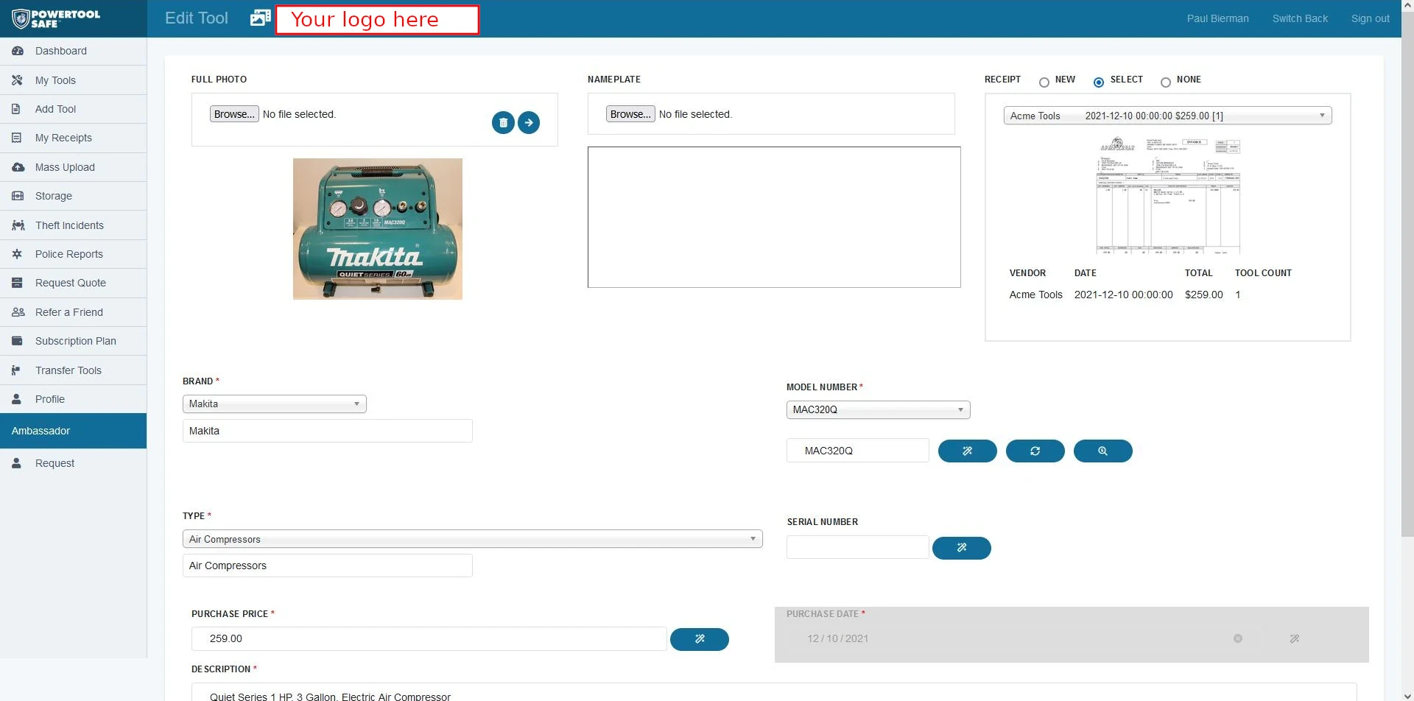Viewport: 1414px width, 701px height.
Task: Click the magnifier search button for Model Number
Action: 1102,451
